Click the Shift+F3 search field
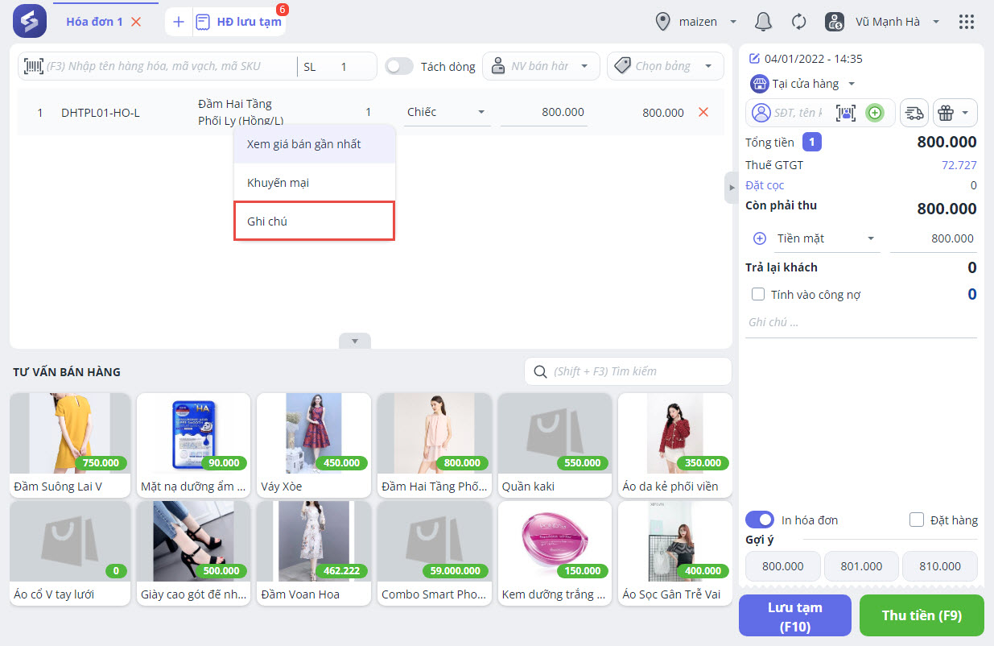The image size is (994, 646). coord(628,371)
